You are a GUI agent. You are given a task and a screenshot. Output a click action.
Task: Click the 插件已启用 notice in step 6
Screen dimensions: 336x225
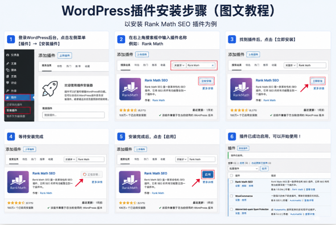[x=279, y=155]
